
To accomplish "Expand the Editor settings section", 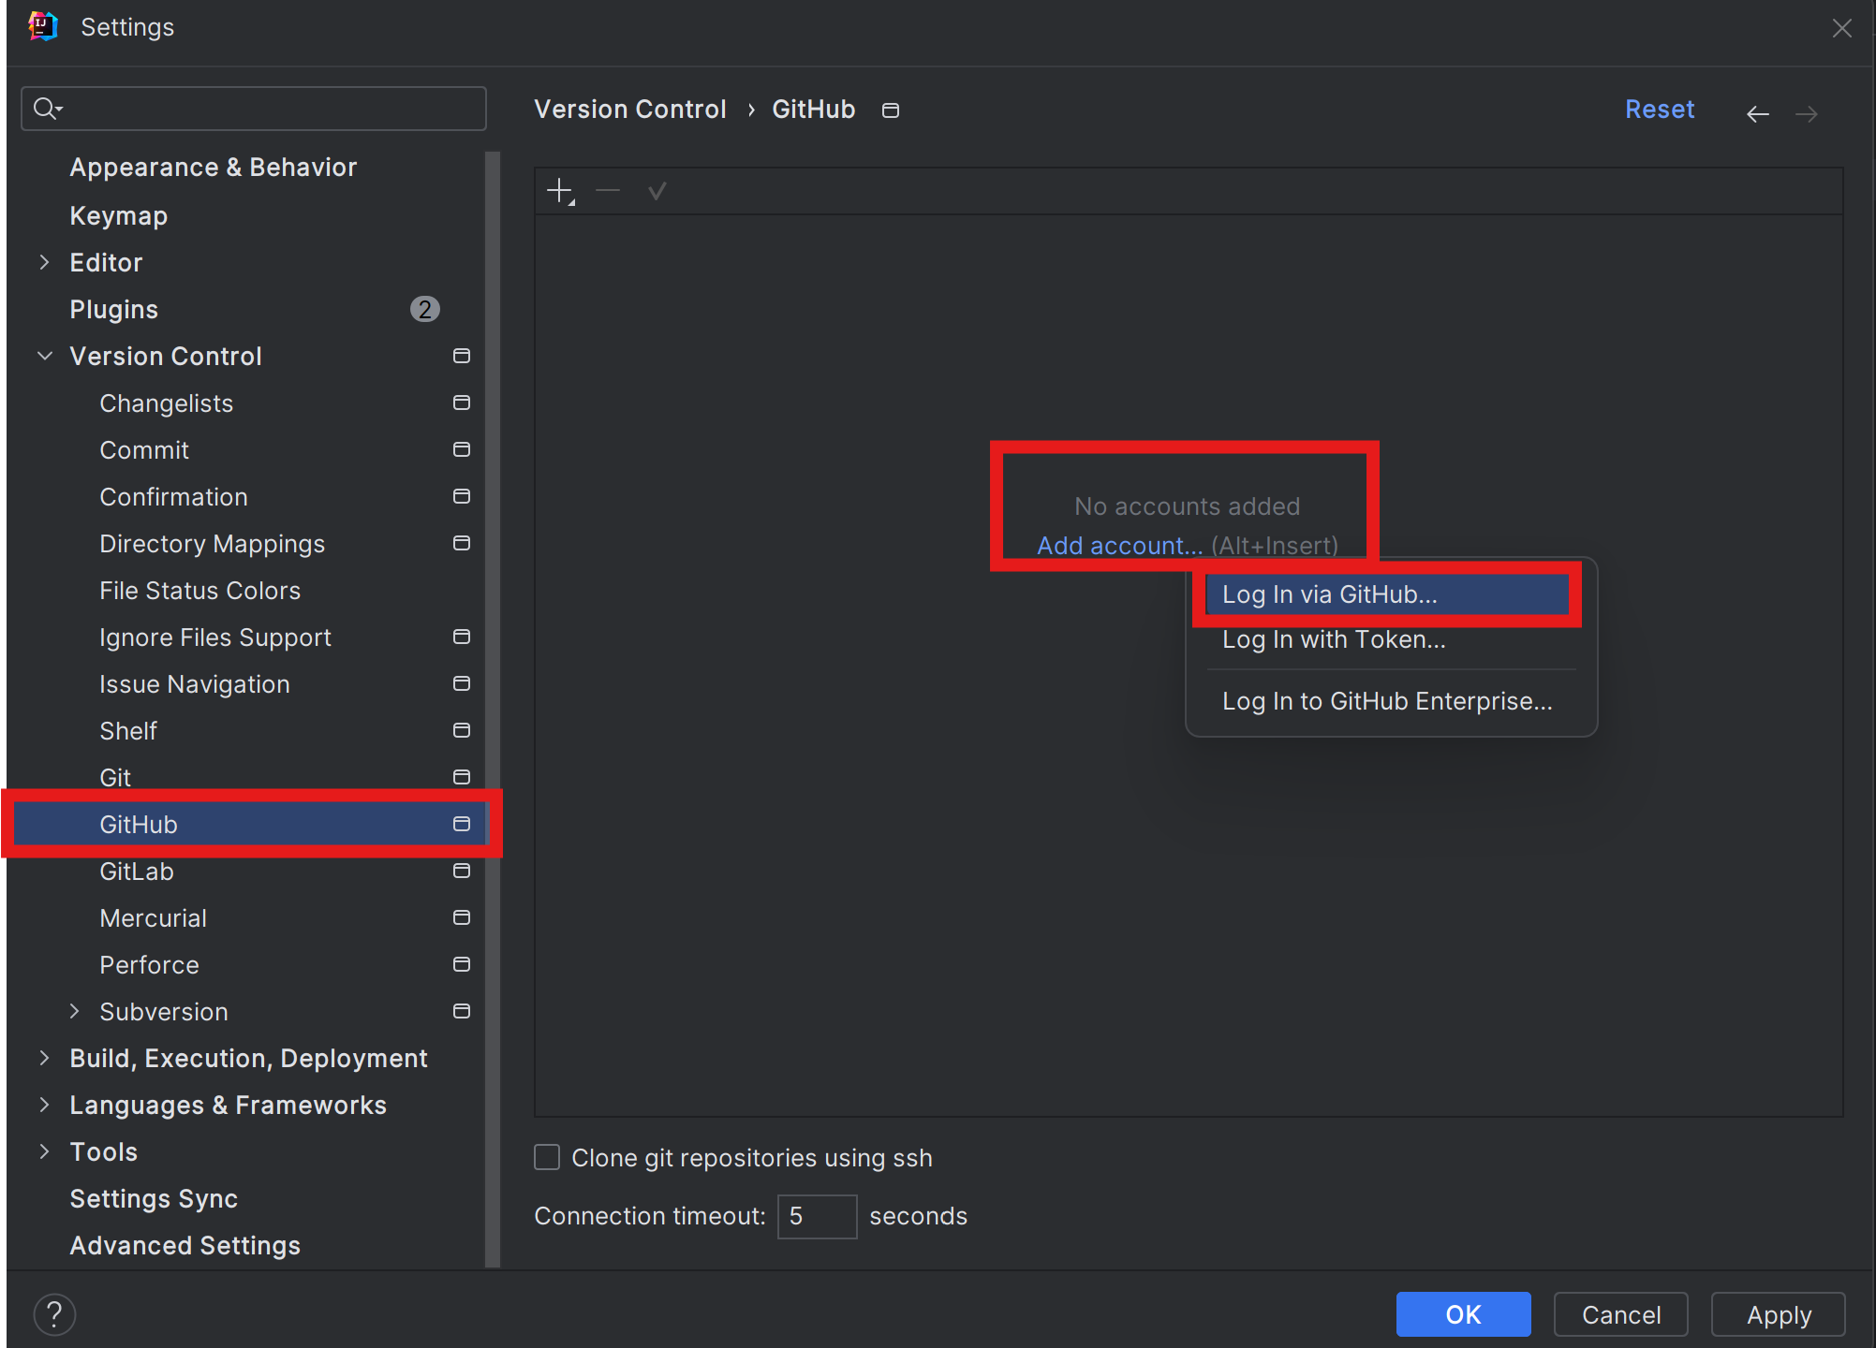I will tap(44, 263).
